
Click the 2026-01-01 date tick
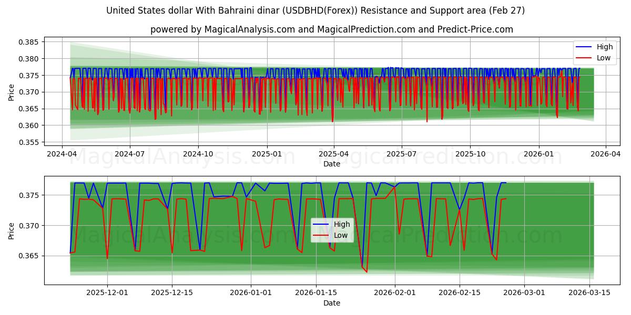coord(251,293)
